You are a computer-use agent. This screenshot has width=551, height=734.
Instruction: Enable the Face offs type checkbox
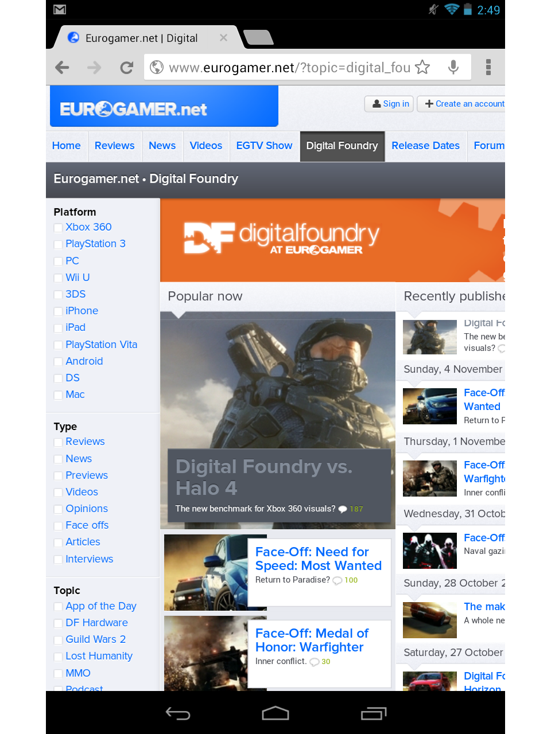[58, 526]
